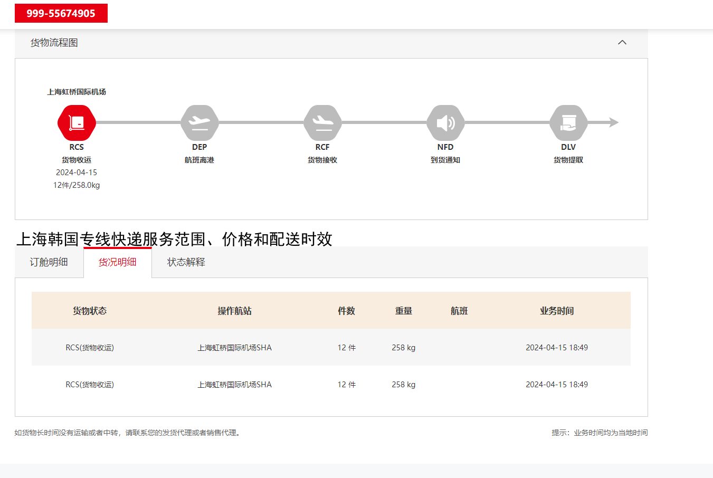Switch to the 订舱明细 tab

49,262
